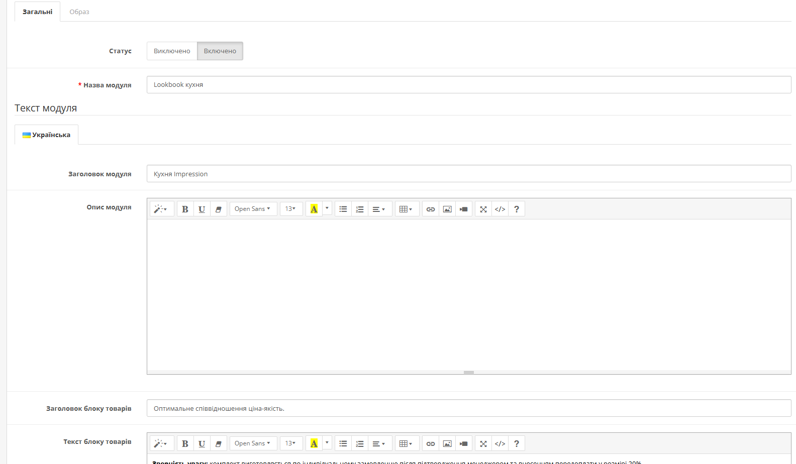The height and width of the screenshot is (464, 796).
Task: Insert unordered list in Опис модуля editor
Action: (x=343, y=209)
